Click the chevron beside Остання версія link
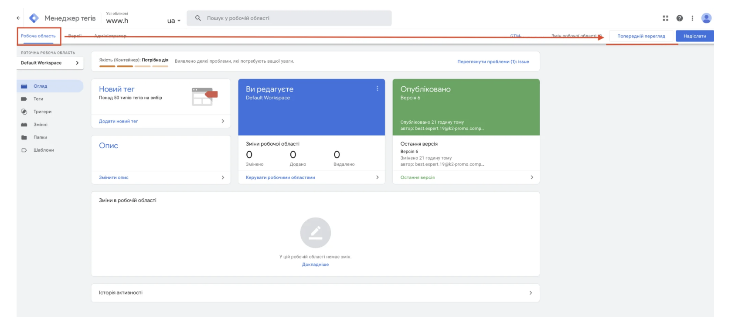 (531, 177)
